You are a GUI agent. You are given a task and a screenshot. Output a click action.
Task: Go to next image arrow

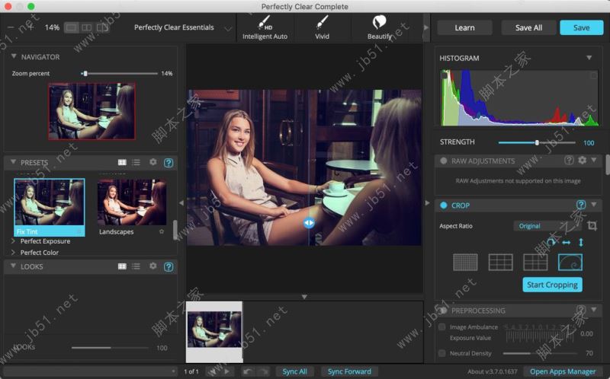(226, 371)
